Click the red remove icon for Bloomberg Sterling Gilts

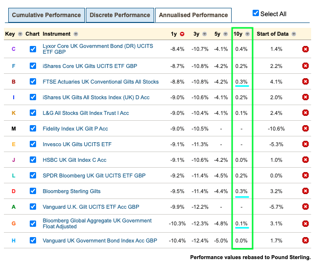[x=306, y=191]
